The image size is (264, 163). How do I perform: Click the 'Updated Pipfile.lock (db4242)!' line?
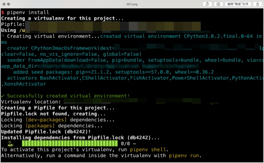tap(46, 132)
